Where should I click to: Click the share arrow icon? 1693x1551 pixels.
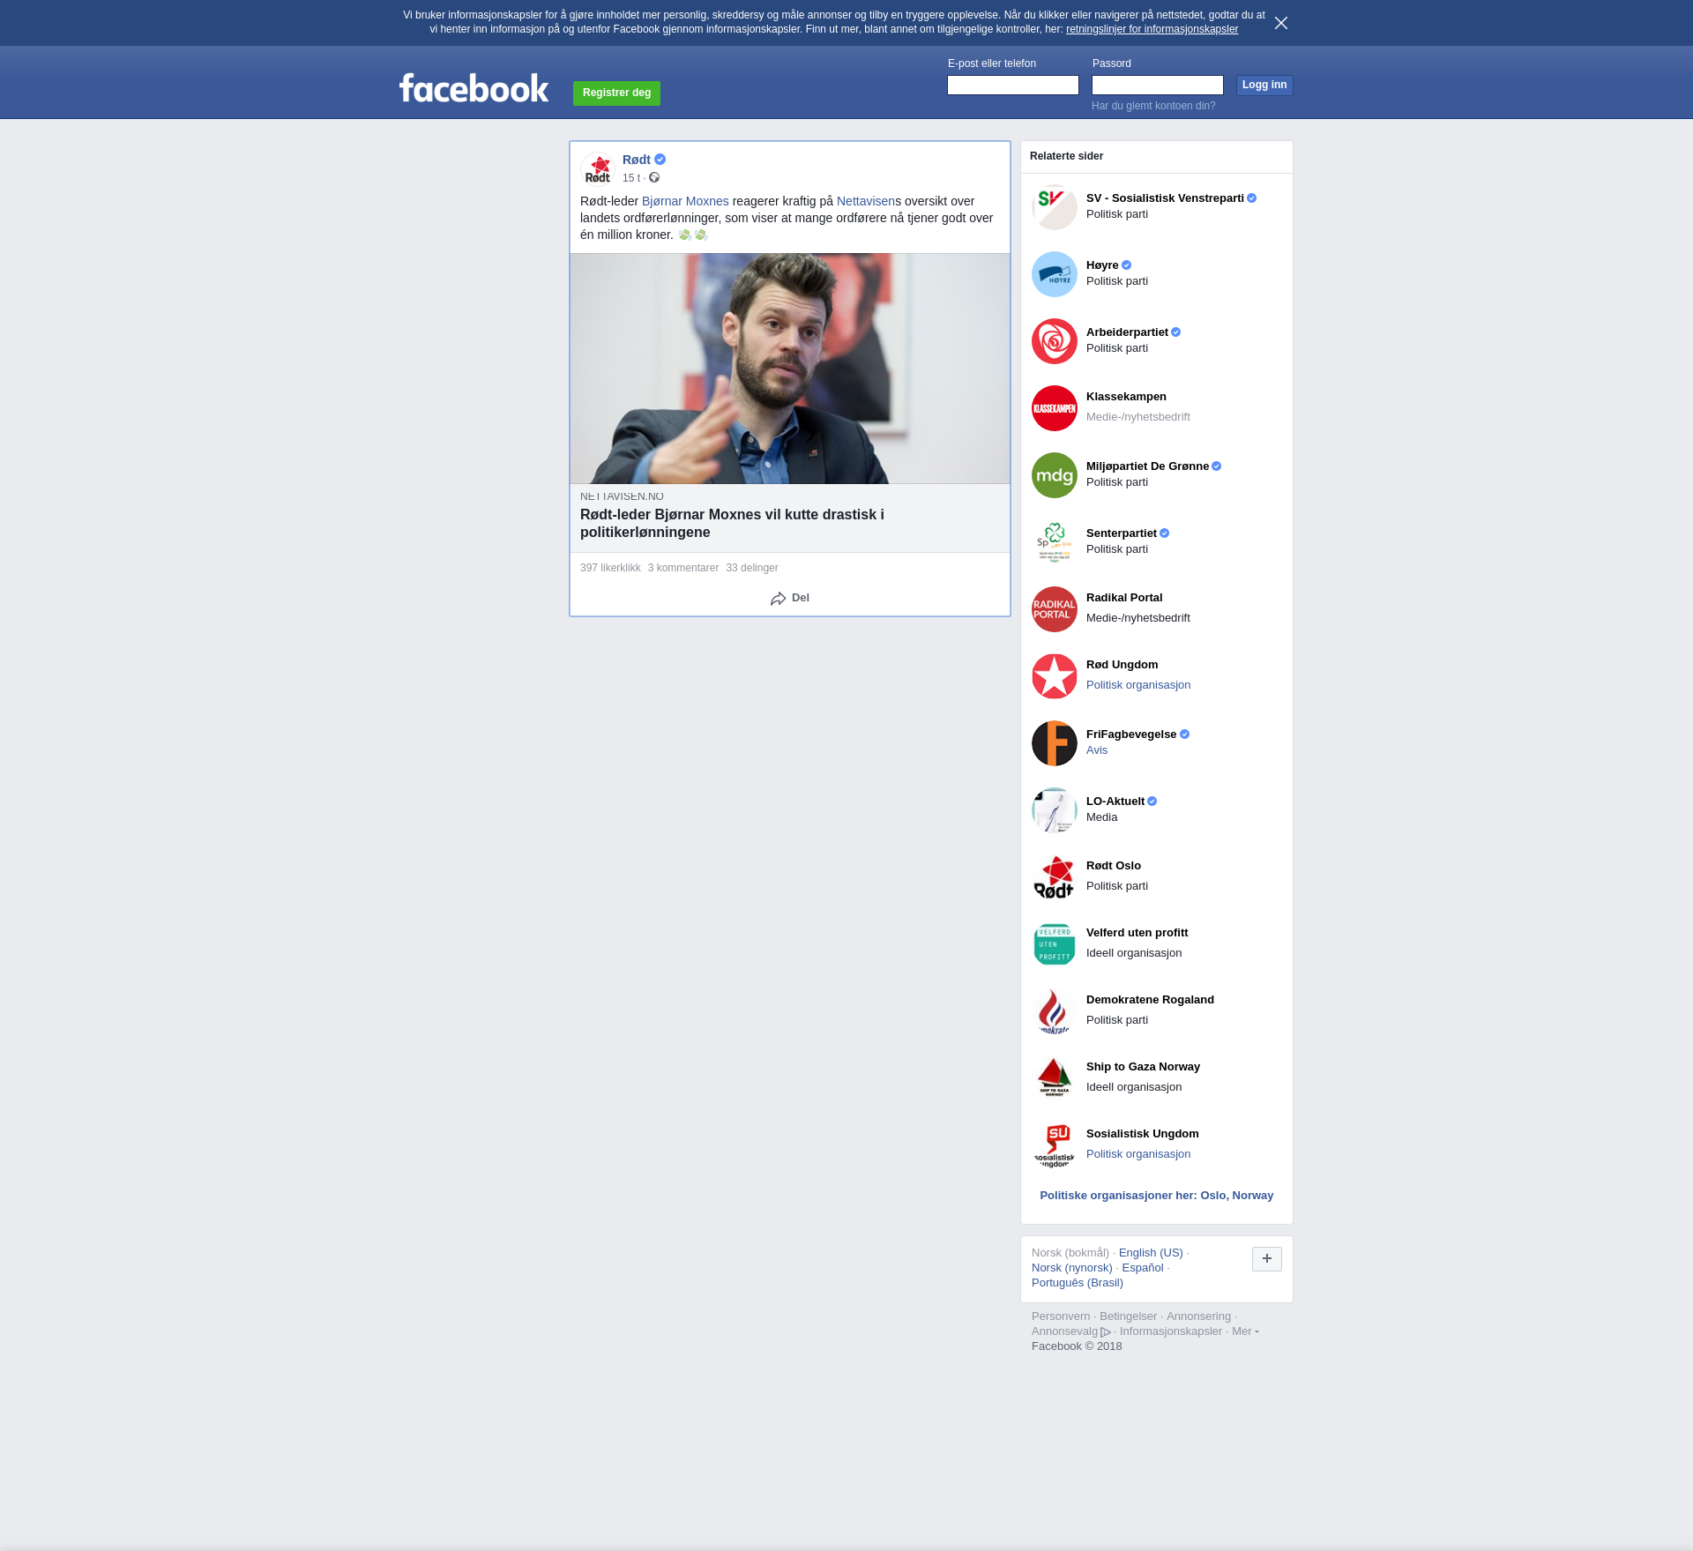click(x=778, y=599)
